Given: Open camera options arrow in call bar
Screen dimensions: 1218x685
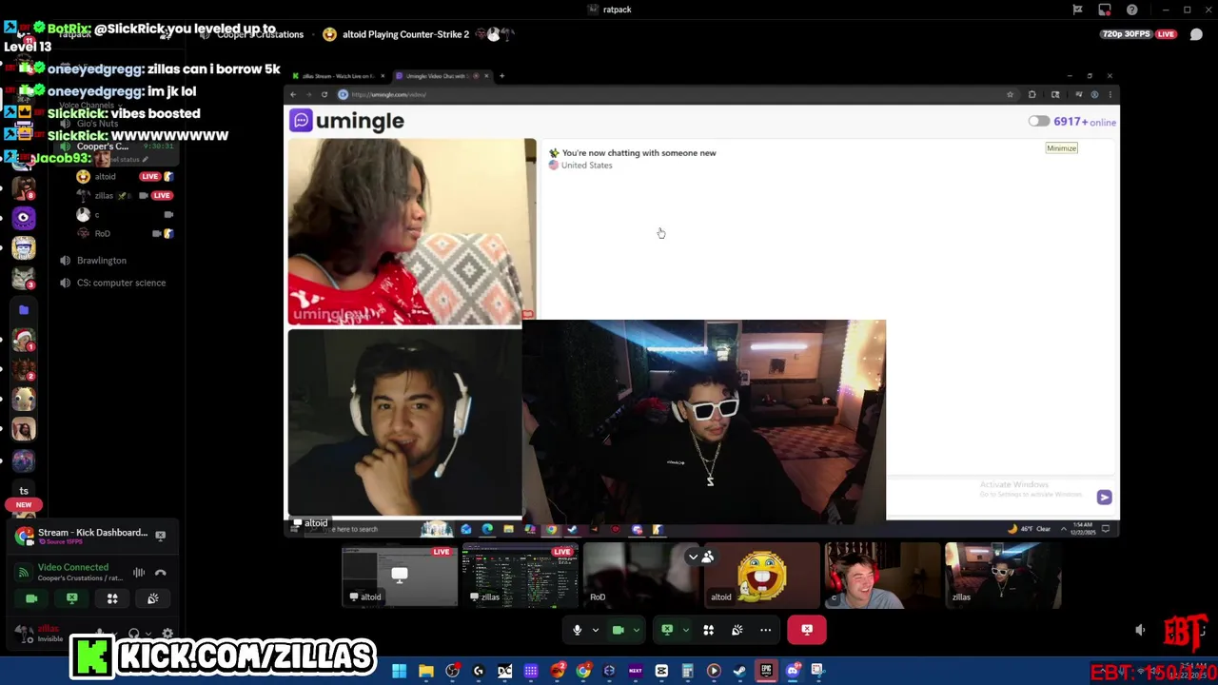Looking at the screenshot, I should pyautogui.click(x=637, y=630).
